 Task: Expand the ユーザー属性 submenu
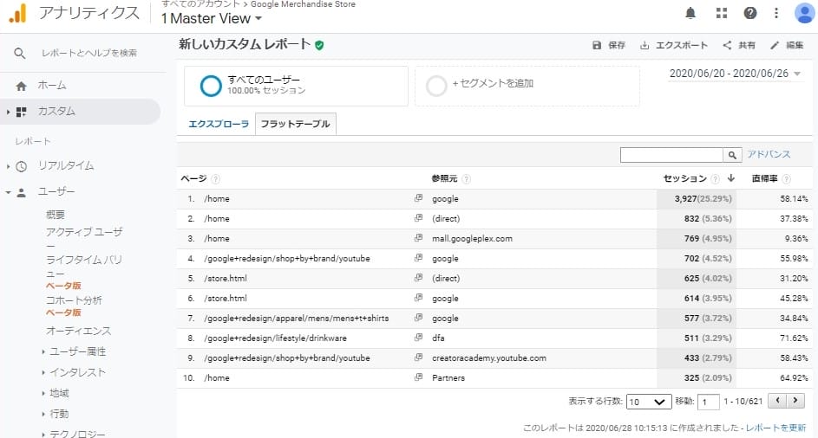tap(43, 352)
